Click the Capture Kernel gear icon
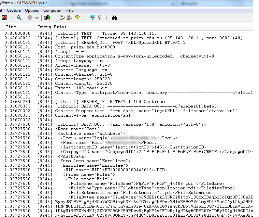259x217 pixels. 30,18
